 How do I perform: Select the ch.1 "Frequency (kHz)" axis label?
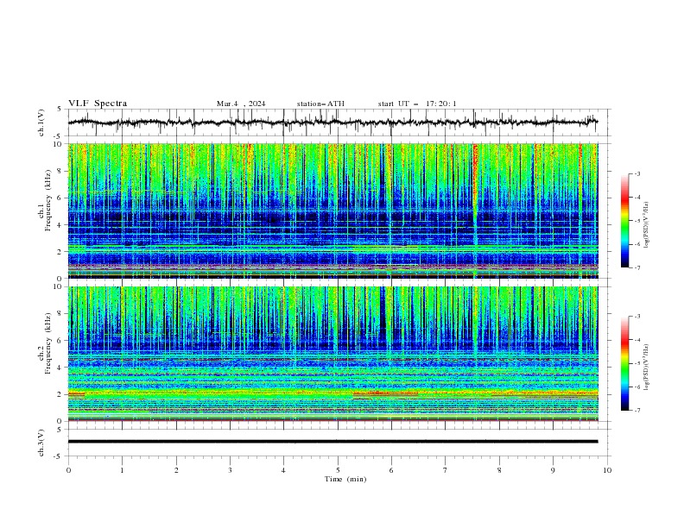click(x=48, y=200)
